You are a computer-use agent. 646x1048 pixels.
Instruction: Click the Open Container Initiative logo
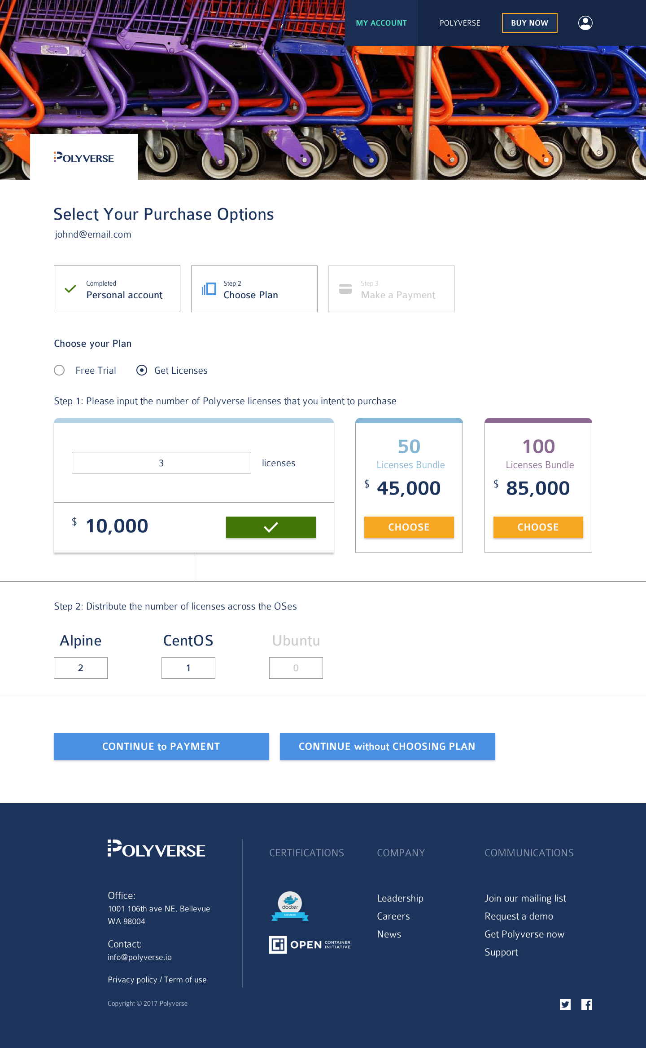tap(310, 944)
